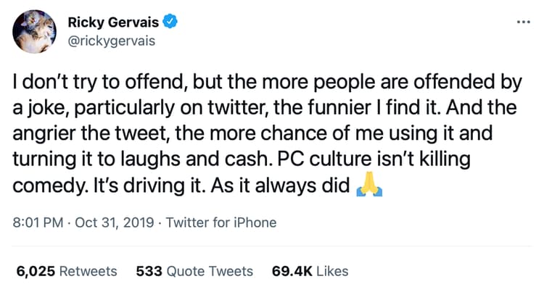Click the tweet line starting "angrier the tweet"
The image size is (544, 292).
tap(252, 134)
